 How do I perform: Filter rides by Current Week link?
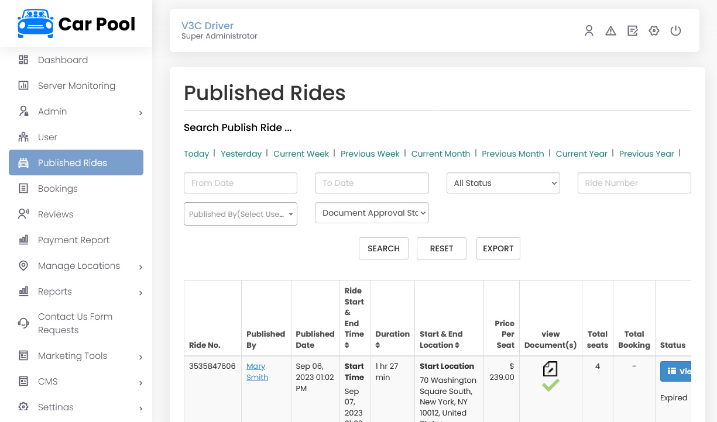coord(301,154)
